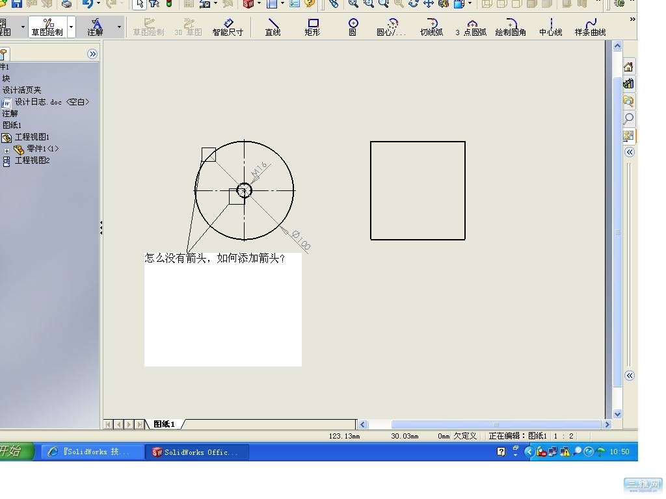Screen dimensions: 666x499
Task: Select 注解 folder in the feature tree
Action: pyautogui.click(x=10, y=114)
